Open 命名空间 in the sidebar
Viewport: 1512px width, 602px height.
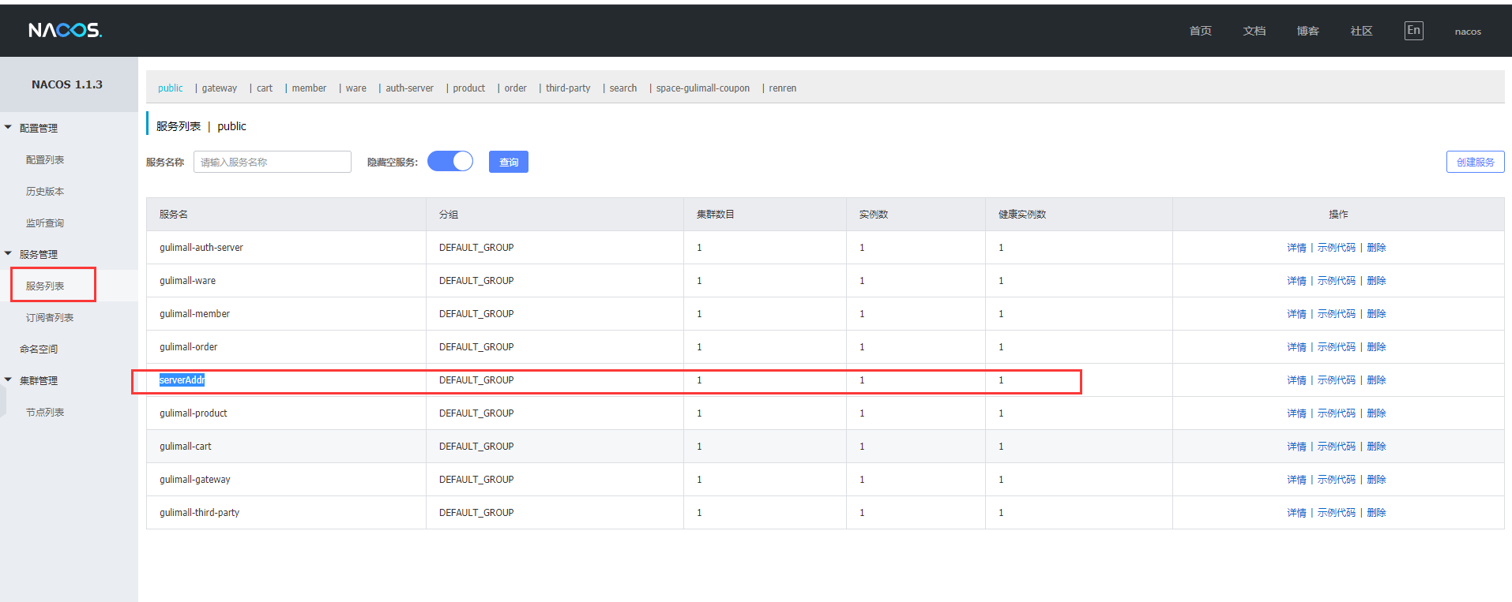(39, 350)
